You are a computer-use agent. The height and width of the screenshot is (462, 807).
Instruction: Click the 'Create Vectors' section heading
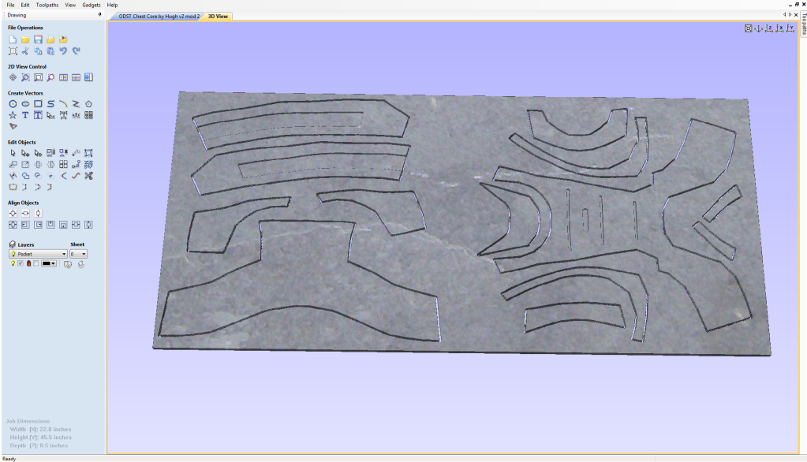(x=25, y=93)
